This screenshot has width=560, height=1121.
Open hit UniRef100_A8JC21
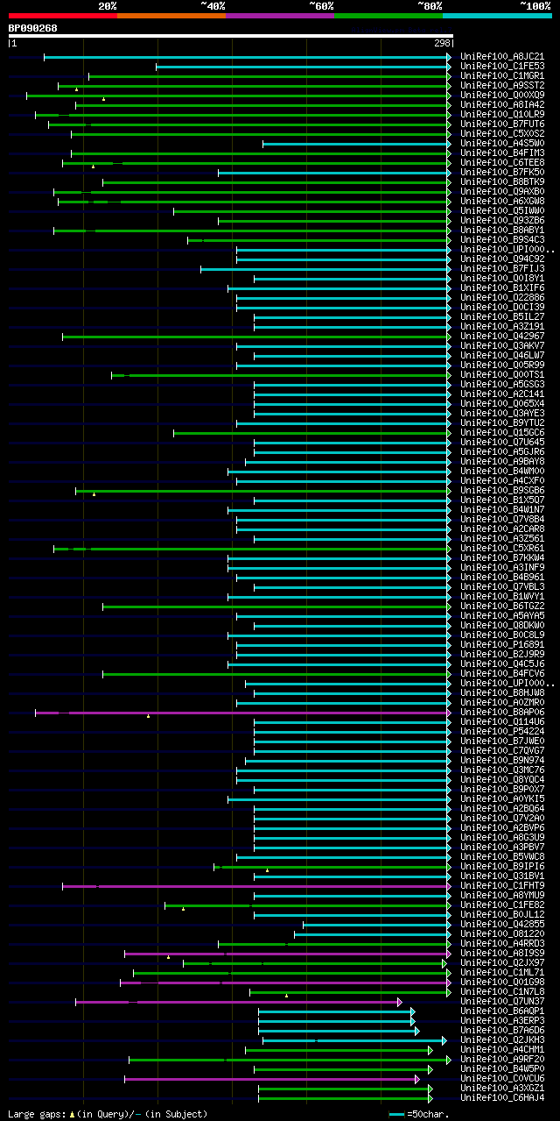click(x=502, y=56)
